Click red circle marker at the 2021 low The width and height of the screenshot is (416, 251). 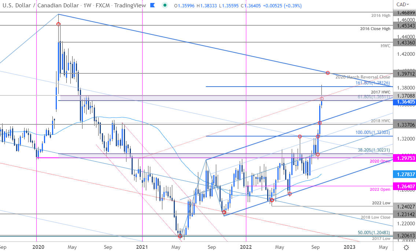click(x=180, y=236)
